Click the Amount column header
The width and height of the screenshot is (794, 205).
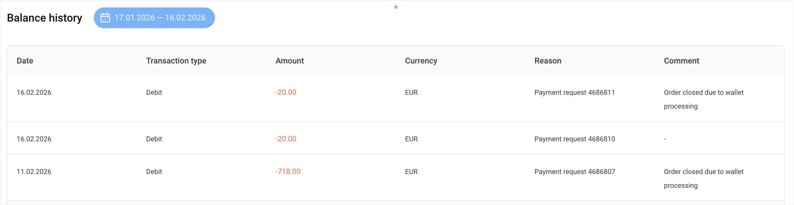point(289,61)
